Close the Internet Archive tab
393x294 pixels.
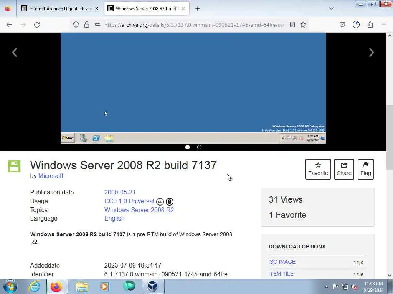[97, 8]
